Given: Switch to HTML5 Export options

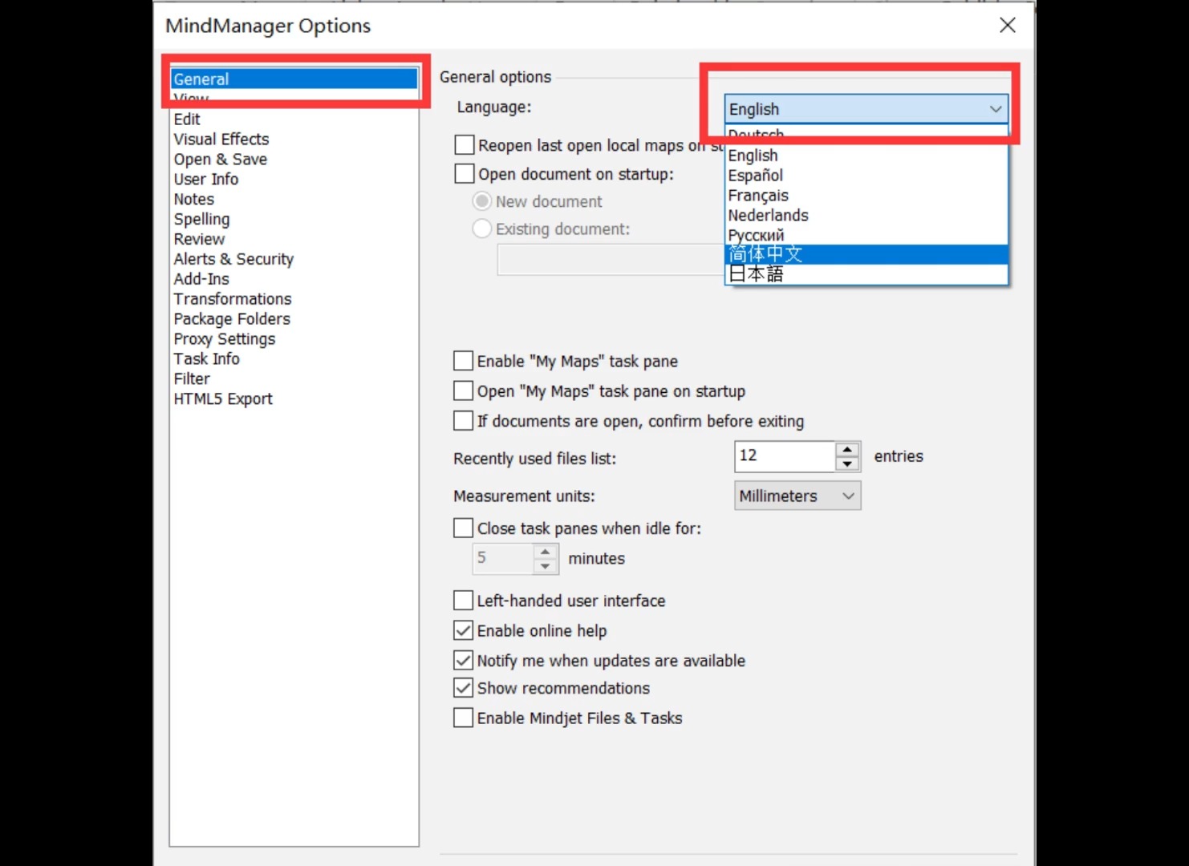Looking at the screenshot, I should point(223,399).
